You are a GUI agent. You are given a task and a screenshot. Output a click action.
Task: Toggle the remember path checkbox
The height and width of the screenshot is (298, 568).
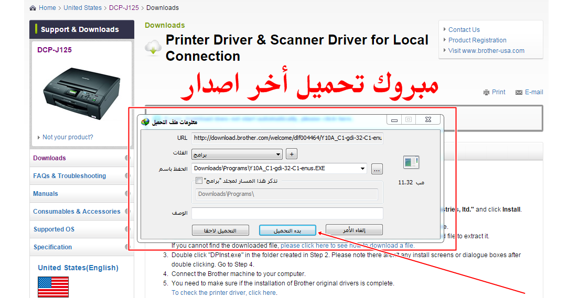coord(199,181)
